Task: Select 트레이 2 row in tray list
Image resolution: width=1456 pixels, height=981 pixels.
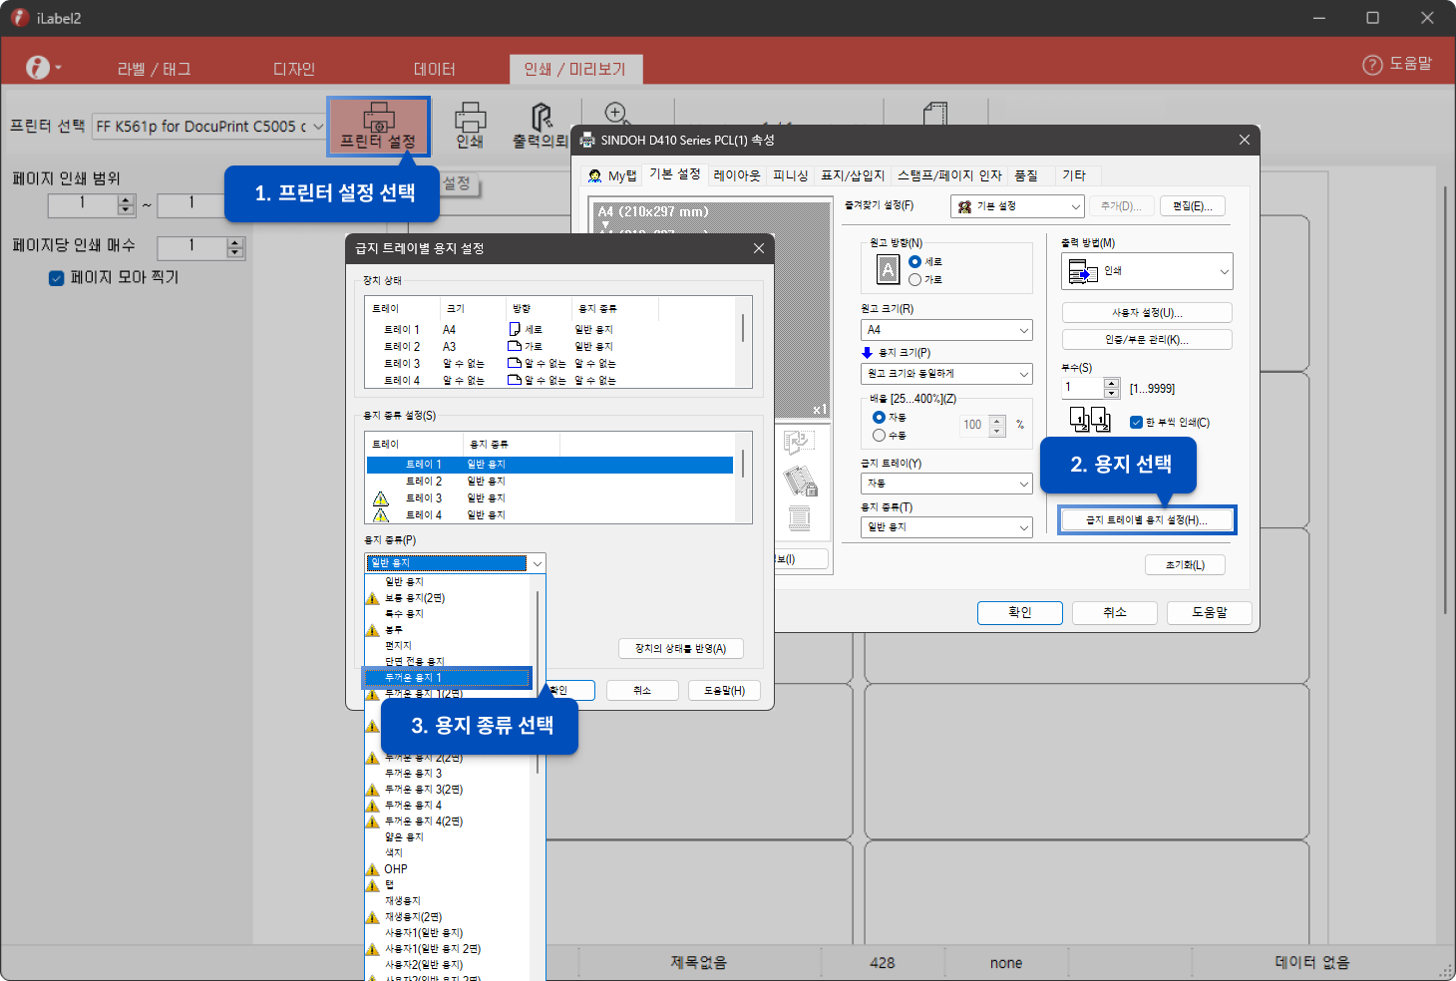Action: (x=549, y=482)
